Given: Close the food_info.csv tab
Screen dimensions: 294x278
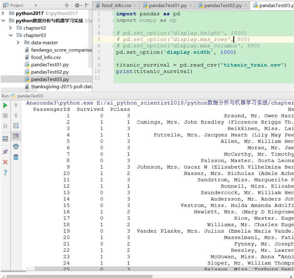Looking at the screenshot, I should [x=135, y=6].
